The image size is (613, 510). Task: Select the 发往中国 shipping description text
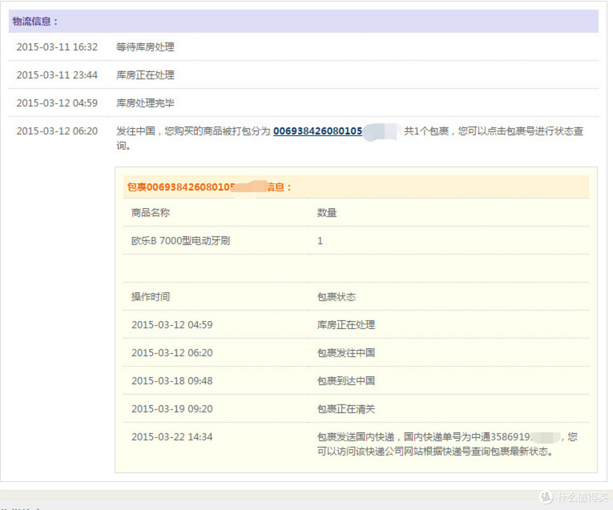[350, 138]
